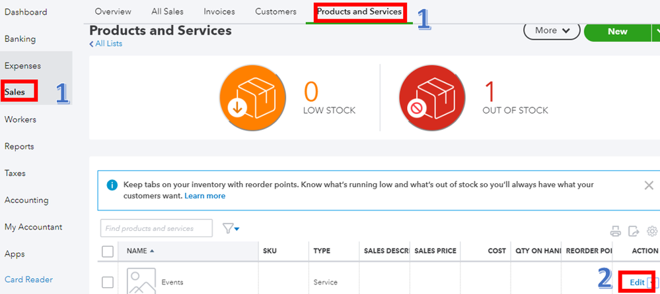Toggle the select-all checkbox in header
Image resolution: width=660 pixels, height=294 pixels.
pos(108,251)
